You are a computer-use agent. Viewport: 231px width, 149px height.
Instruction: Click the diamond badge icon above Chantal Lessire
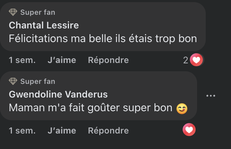point(13,13)
